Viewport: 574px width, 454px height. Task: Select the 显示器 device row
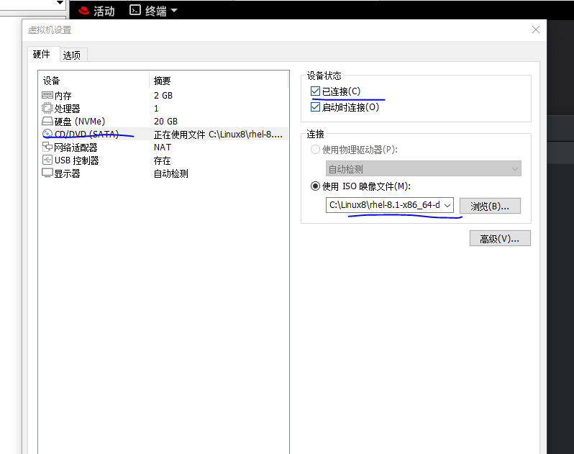pos(163,173)
